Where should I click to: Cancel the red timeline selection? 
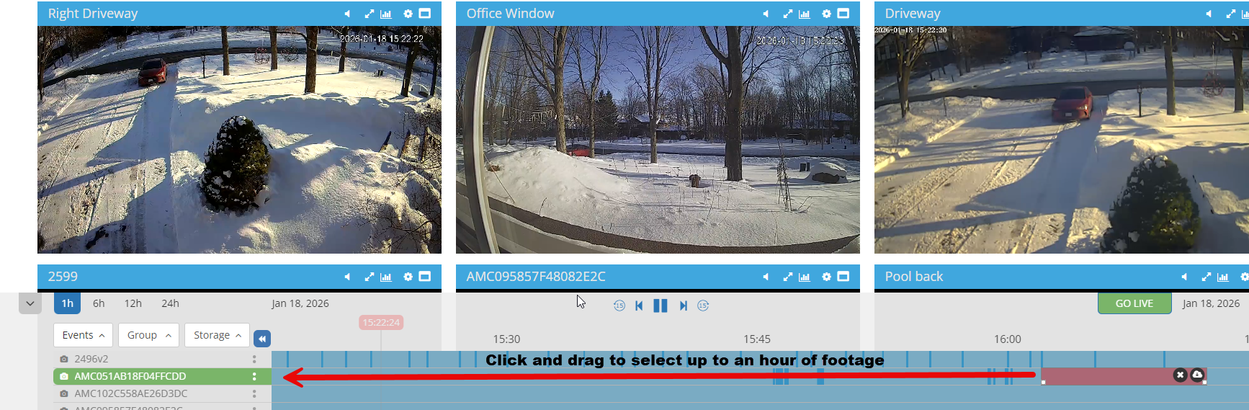(x=1180, y=375)
